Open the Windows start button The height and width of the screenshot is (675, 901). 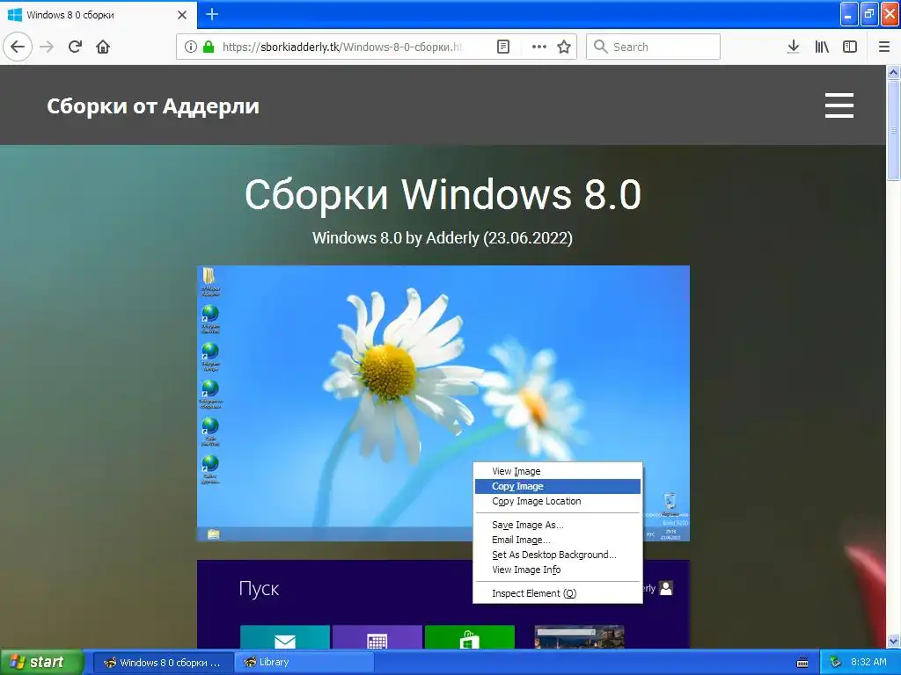pyautogui.click(x=42, y=662)
